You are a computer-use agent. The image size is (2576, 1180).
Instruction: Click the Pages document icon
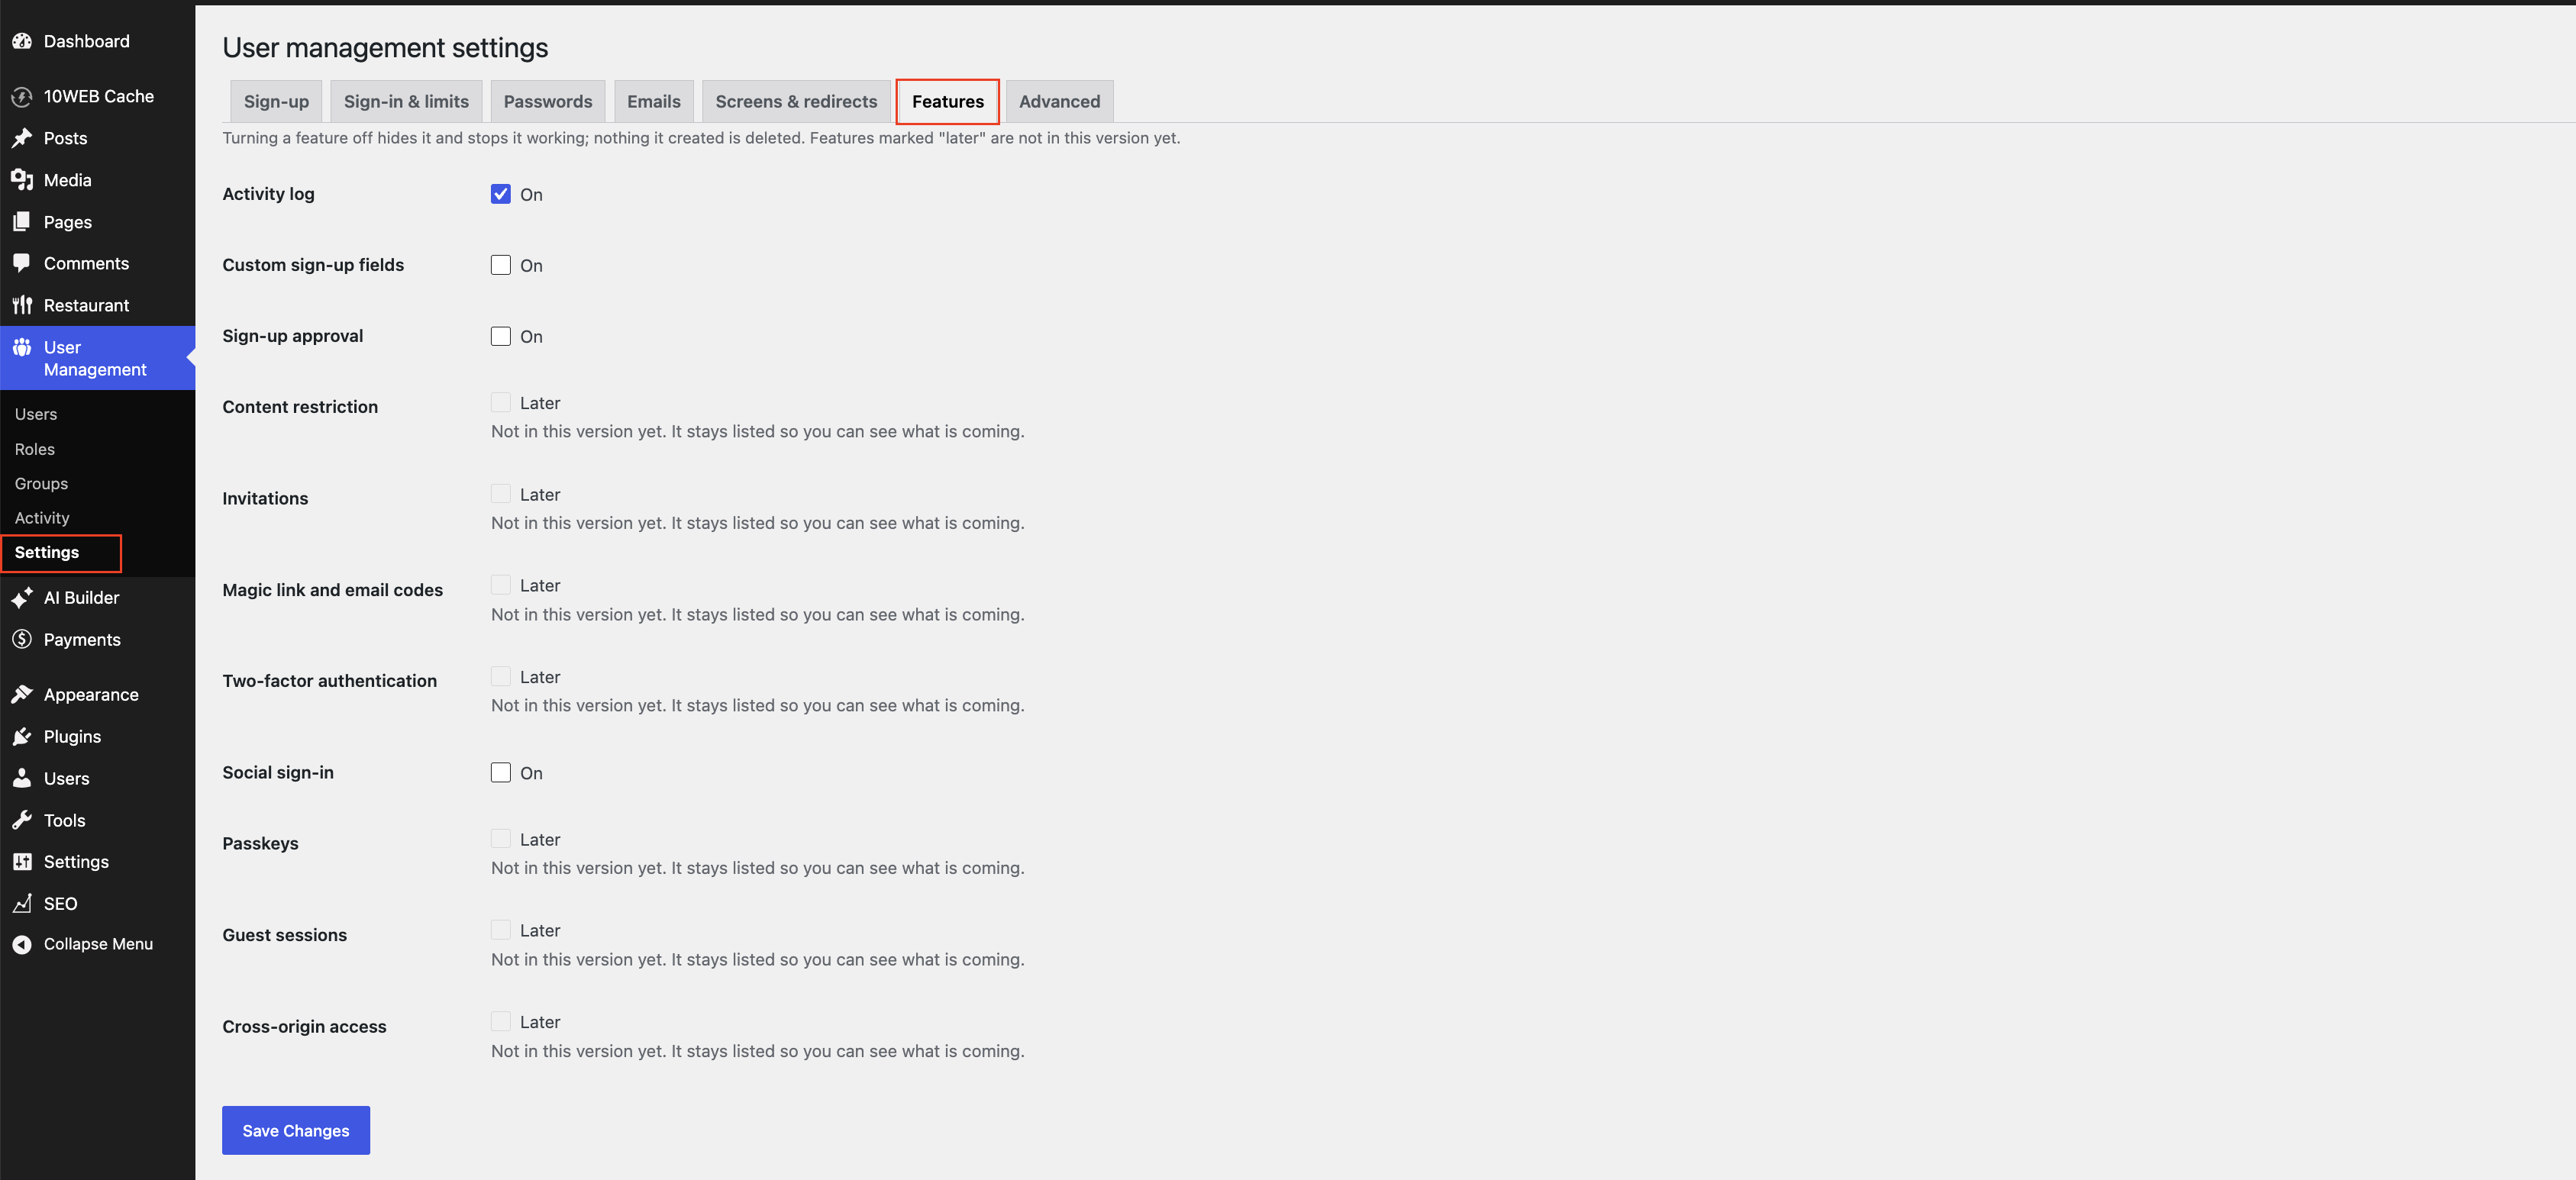tap(22, 222)
